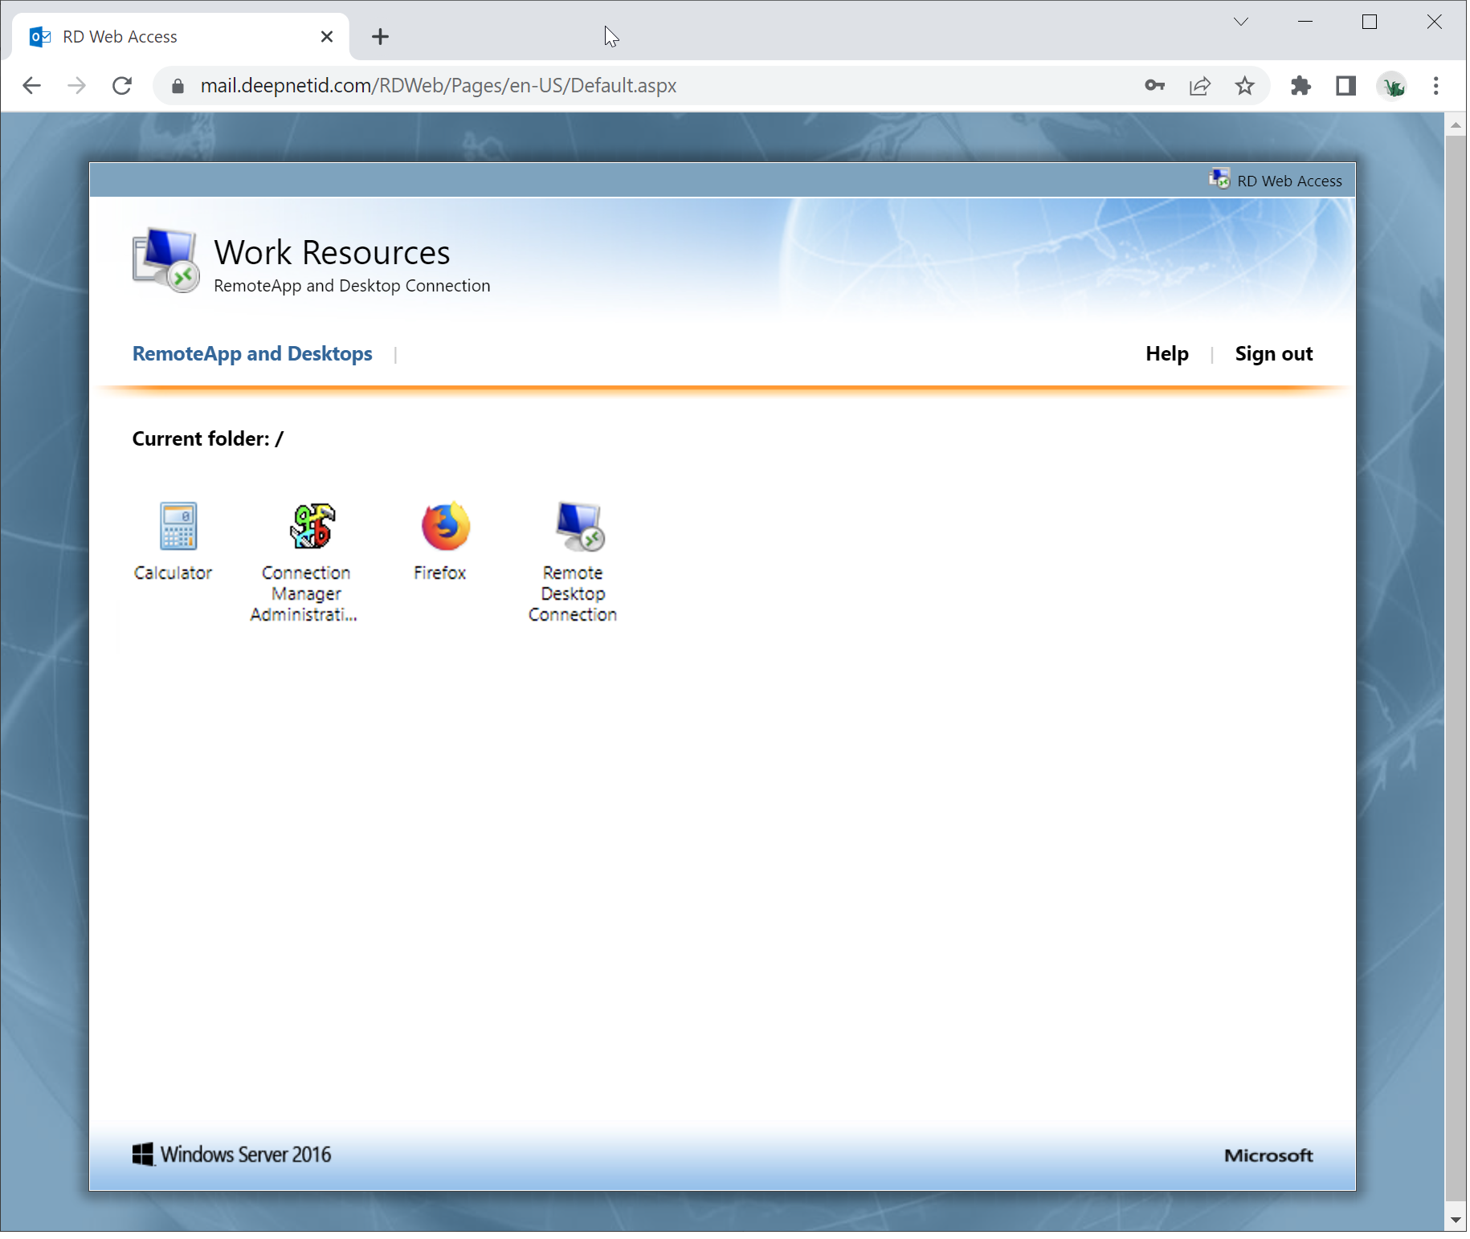Open Connection Manager Administration Kit icon
1470x1239 pixels.
click(x=312, y=527)
